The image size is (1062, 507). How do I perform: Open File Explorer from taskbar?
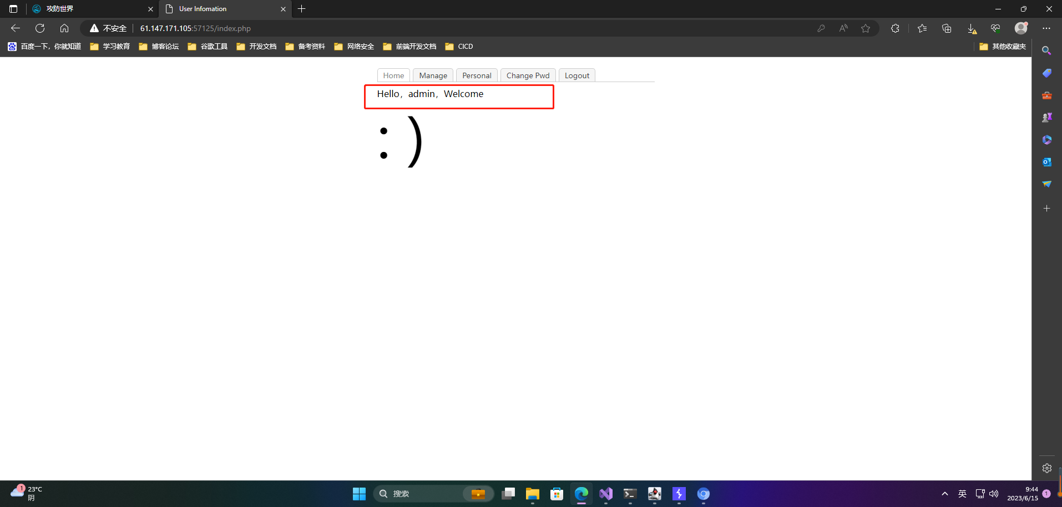point(532,494)
